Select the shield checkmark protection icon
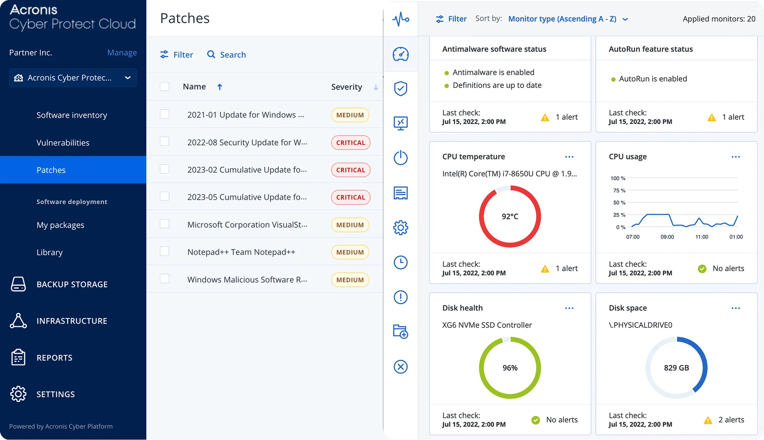 [x=400, y=88]
